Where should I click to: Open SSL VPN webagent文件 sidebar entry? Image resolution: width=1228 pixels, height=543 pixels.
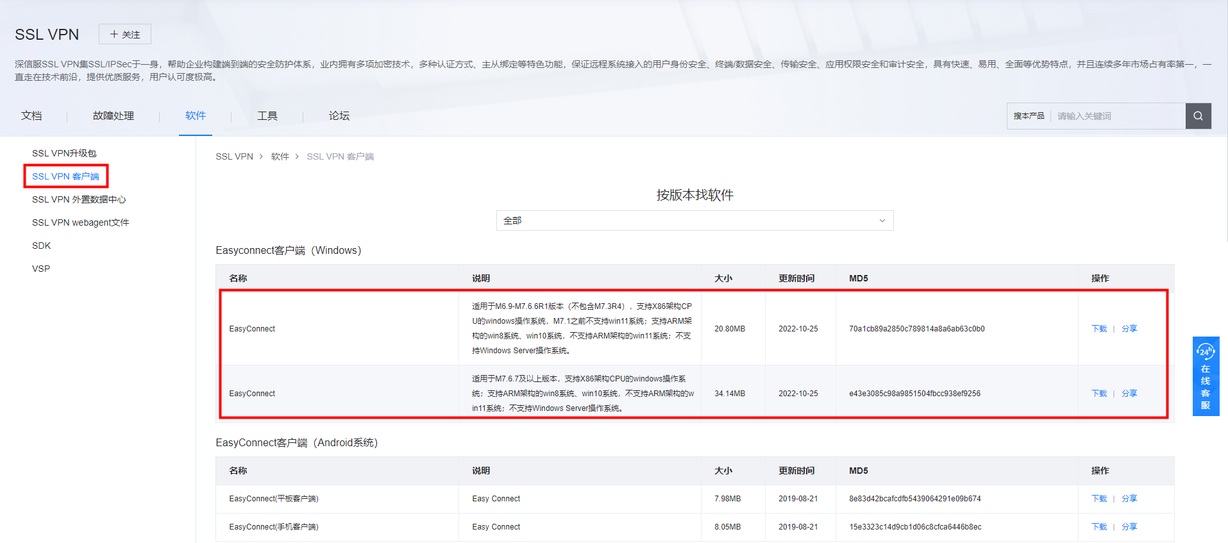click(x=81, y=222)
